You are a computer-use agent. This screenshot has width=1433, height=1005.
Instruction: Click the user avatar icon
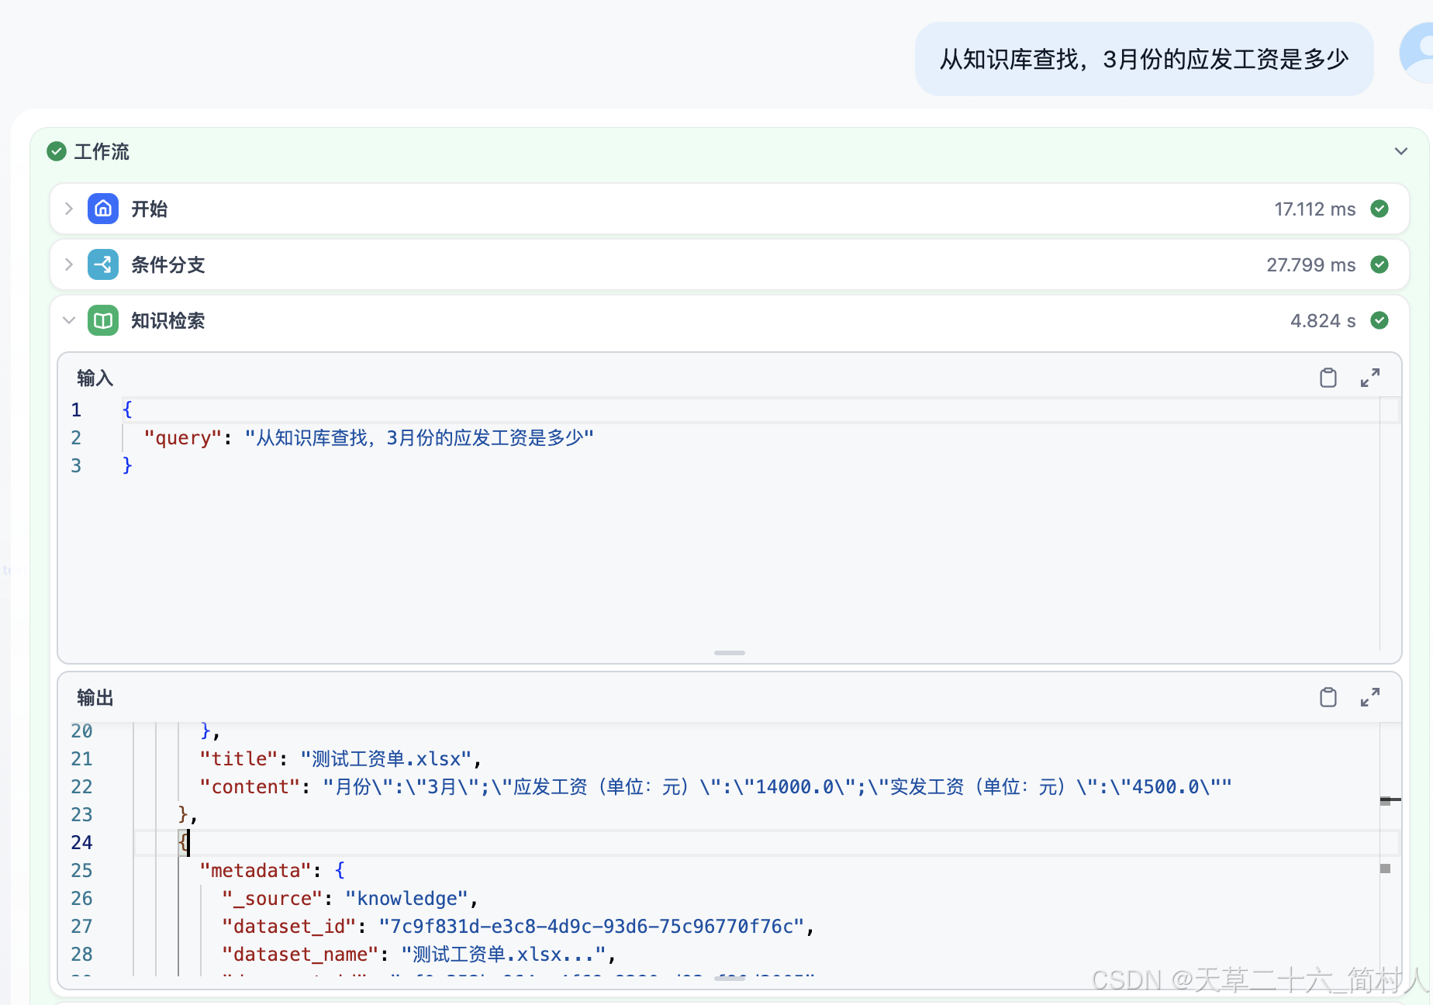[x=1417, y=53]
